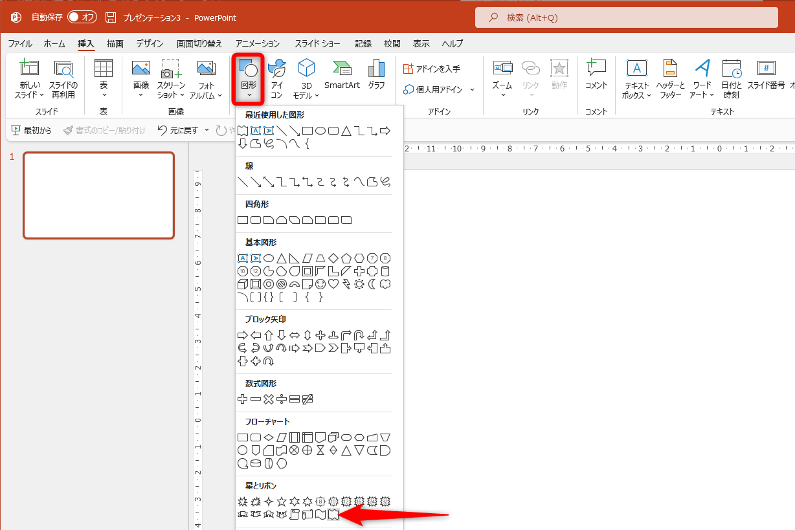Focus the 検索 search box
This screenshot has height=530, width=795.
[627, 17]
